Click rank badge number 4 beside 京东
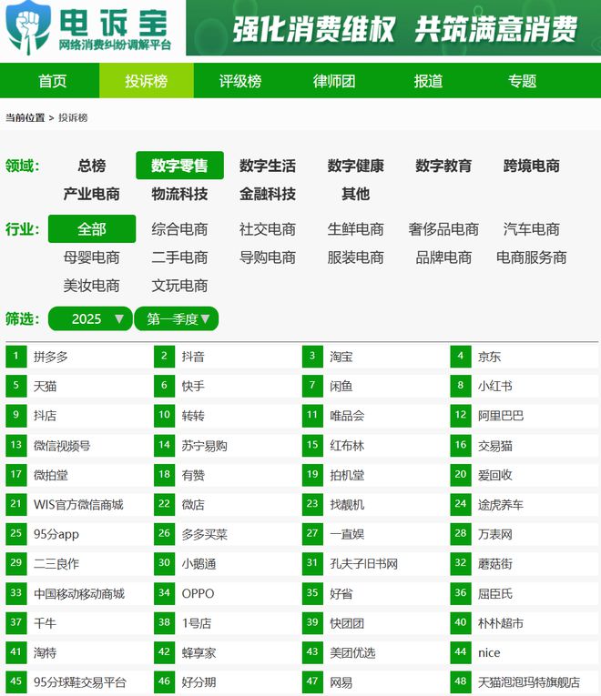The width and height of the screenshot is (601, 696). click(461, 357)
